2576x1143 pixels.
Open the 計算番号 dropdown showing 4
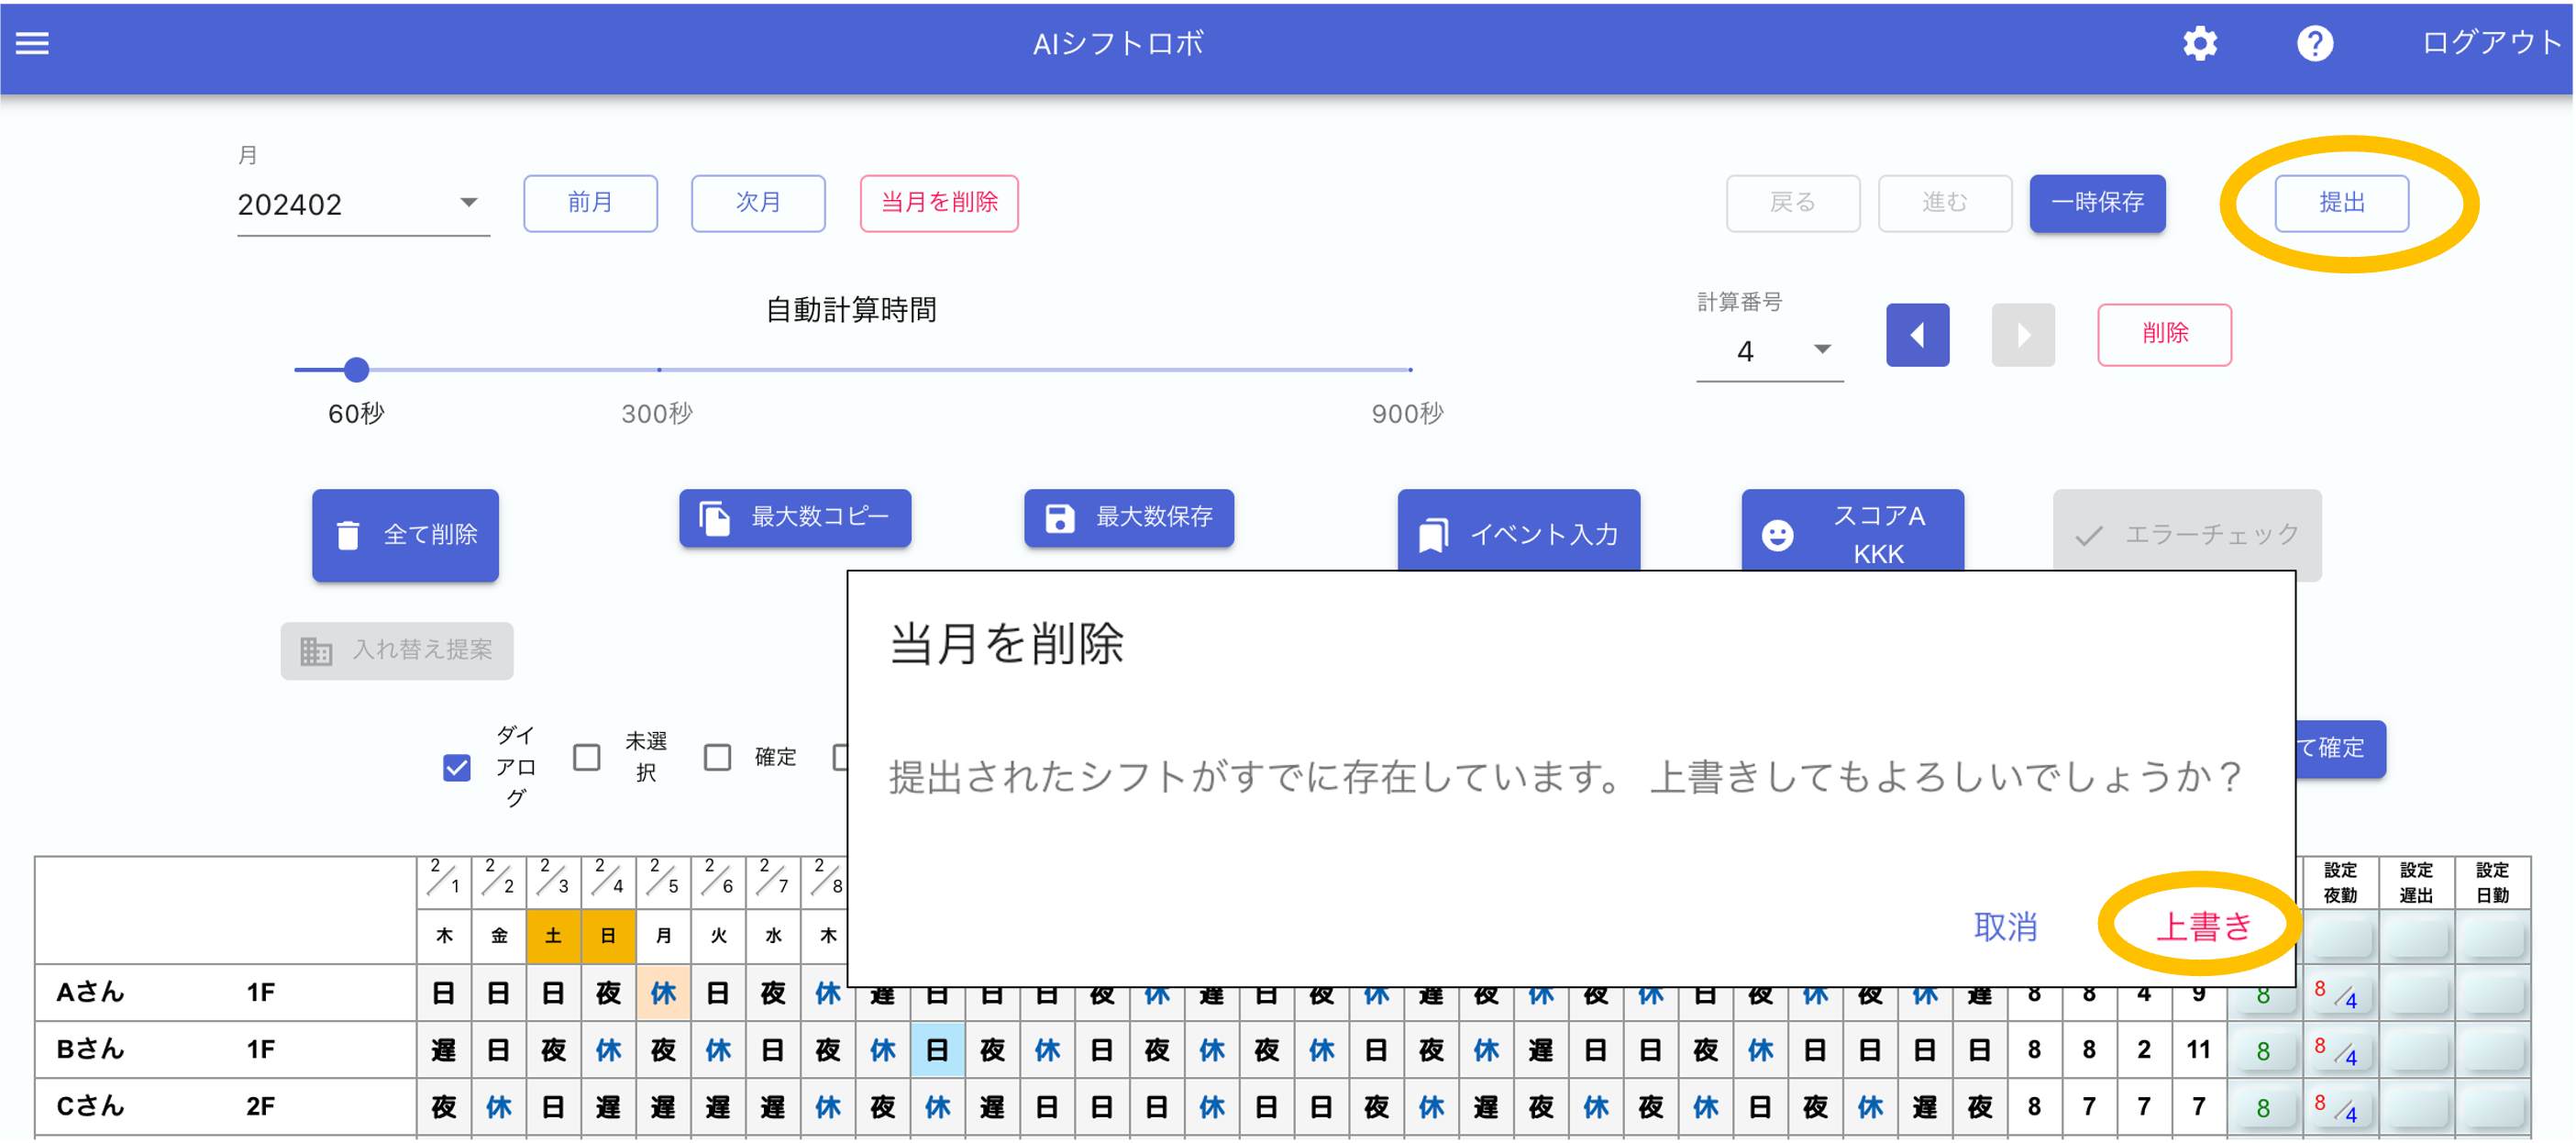pos(1769,351)
